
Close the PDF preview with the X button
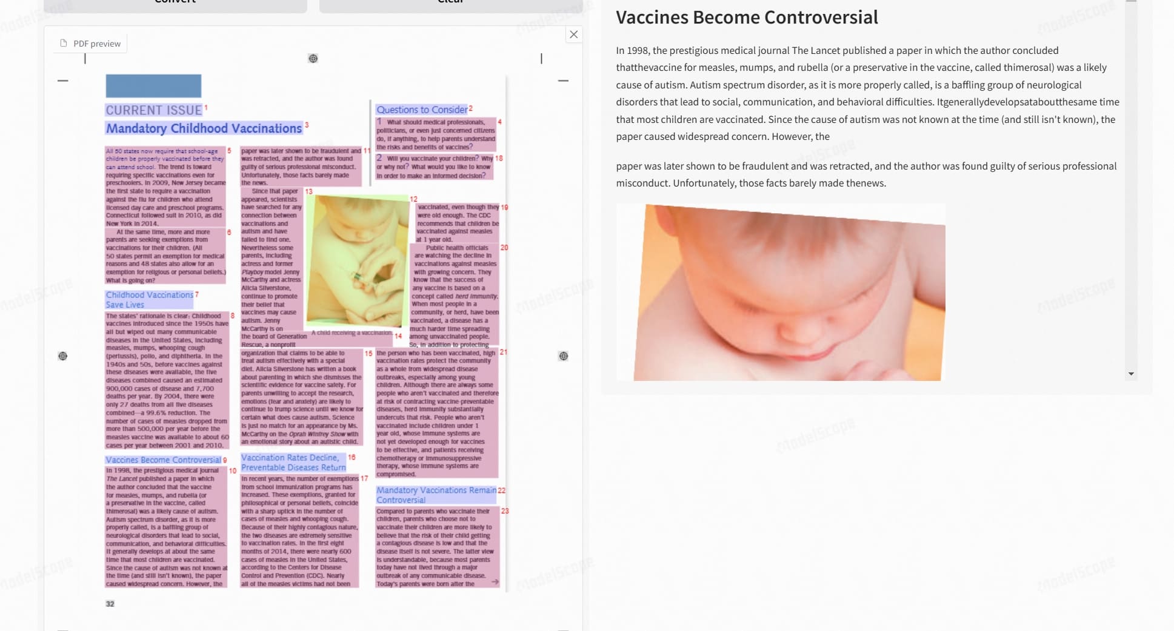coord(573,35)
